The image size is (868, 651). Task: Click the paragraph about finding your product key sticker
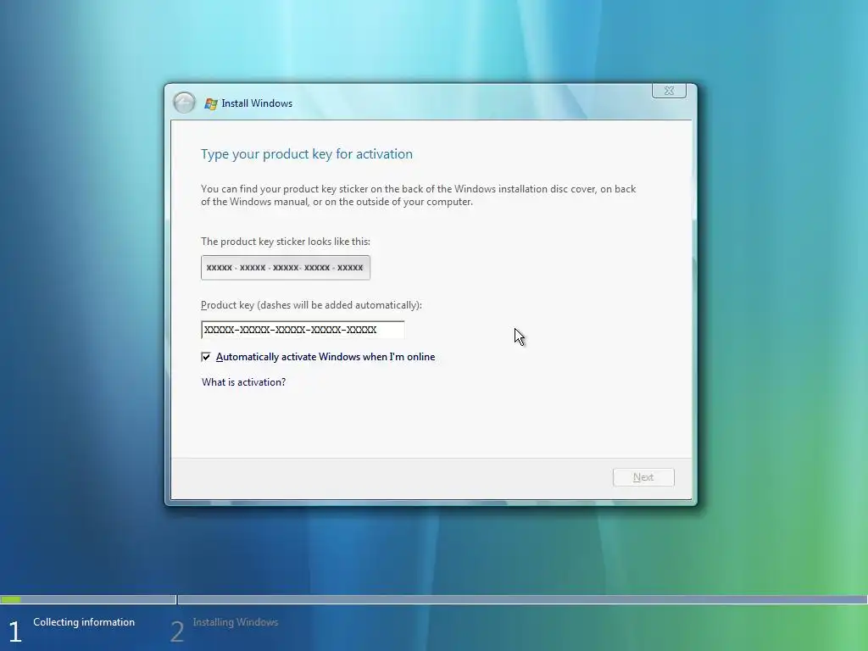(x=419, y=196)
